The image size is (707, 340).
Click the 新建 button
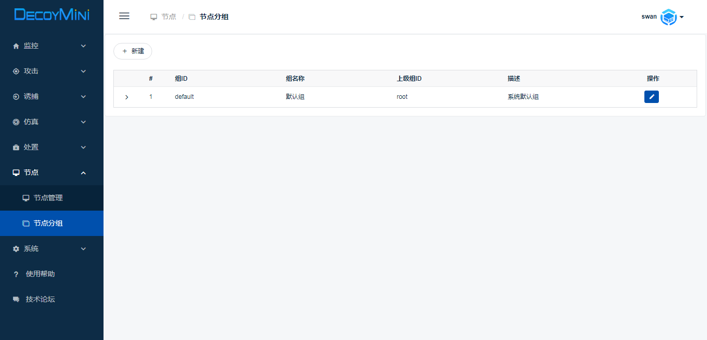click(x=132, y=51)
